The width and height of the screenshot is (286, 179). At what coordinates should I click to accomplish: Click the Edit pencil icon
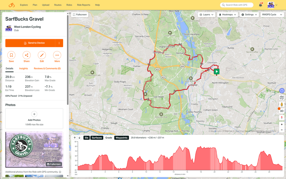(42, 55)
